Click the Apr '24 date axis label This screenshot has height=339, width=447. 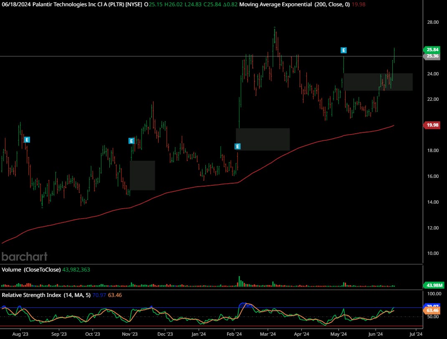pyautogui.click(x=301, y=334)
